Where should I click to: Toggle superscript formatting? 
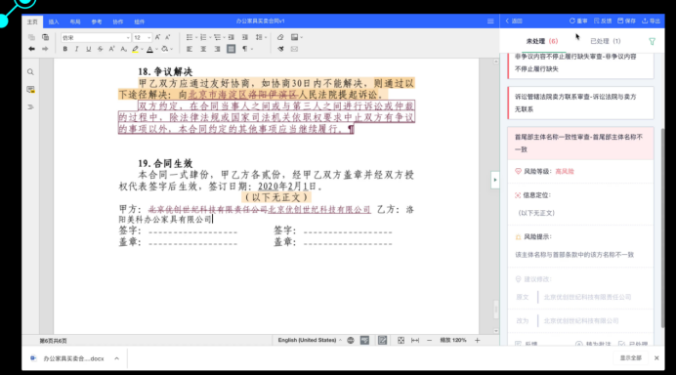pyautogui.click(x=111, y=49)
